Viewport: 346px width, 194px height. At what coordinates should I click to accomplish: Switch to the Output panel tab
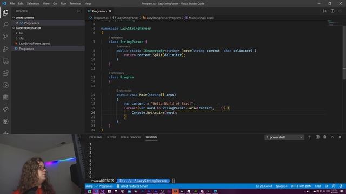tap(111, 137)
